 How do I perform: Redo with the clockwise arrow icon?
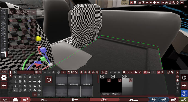[132, 72]
